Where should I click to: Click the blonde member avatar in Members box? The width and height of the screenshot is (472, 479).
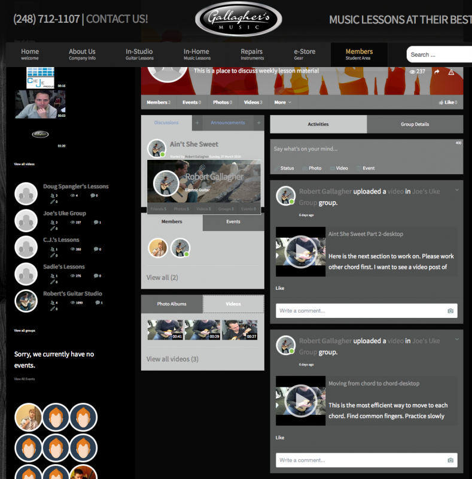[158, 248]
